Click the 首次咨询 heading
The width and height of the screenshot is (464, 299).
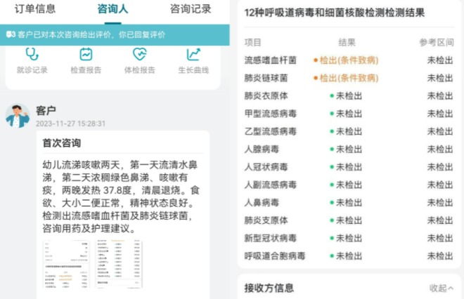62,143
